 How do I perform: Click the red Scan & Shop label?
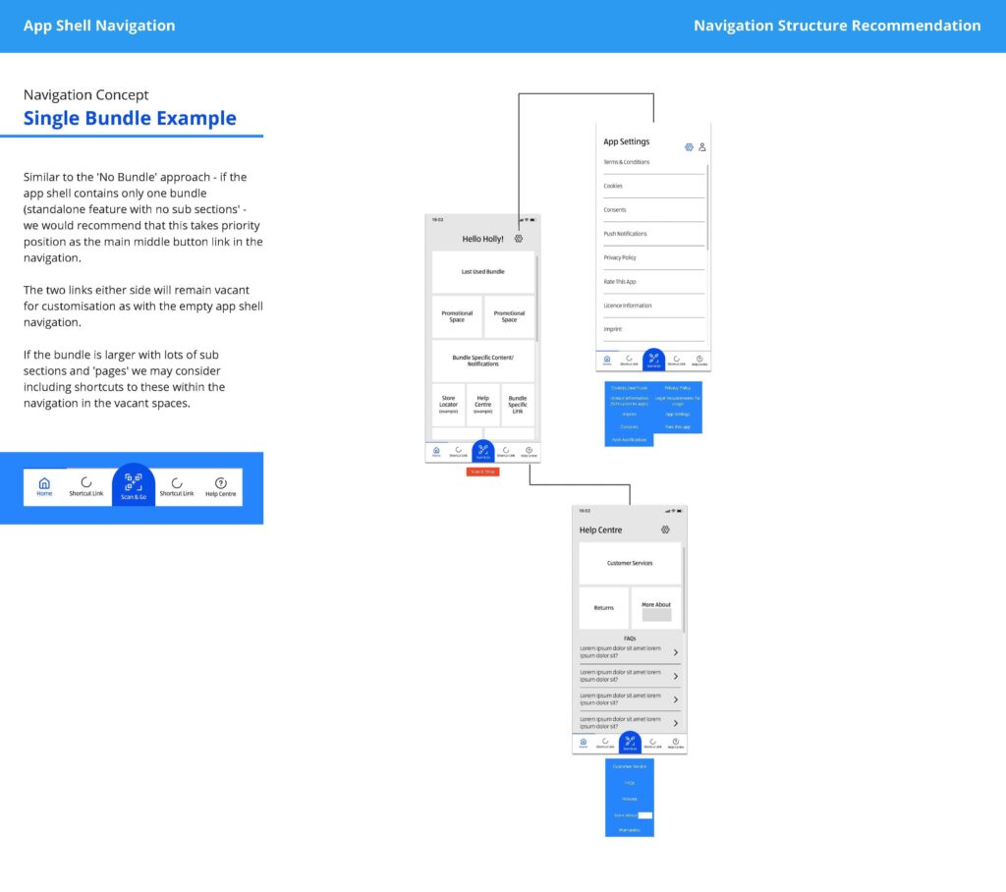[x=482, y=472]
